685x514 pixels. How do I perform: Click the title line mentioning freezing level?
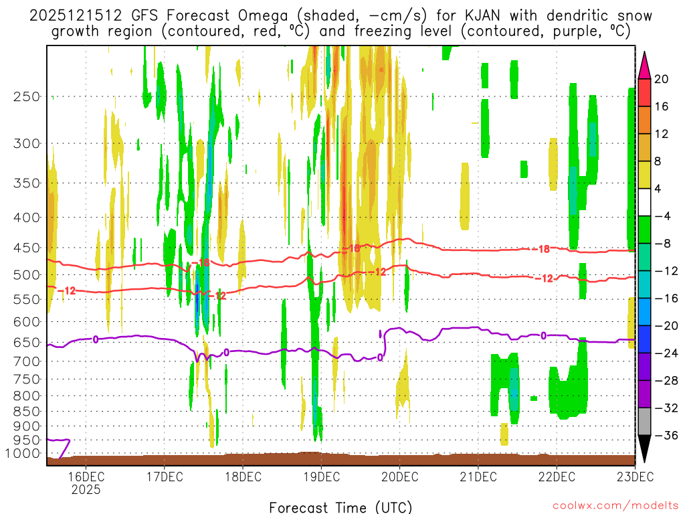point(340,31)
